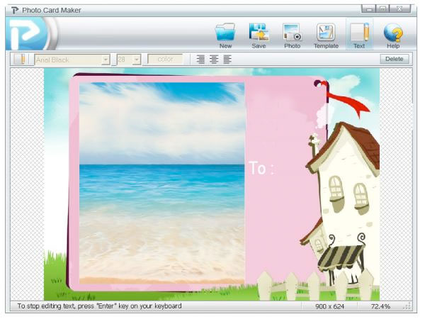Select the beach photo on the card

click(161, 183)
